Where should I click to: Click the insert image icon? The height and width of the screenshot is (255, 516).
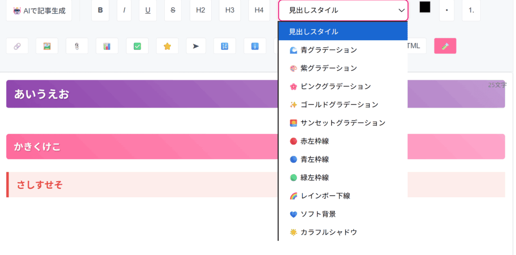click(x=47, y=46)
